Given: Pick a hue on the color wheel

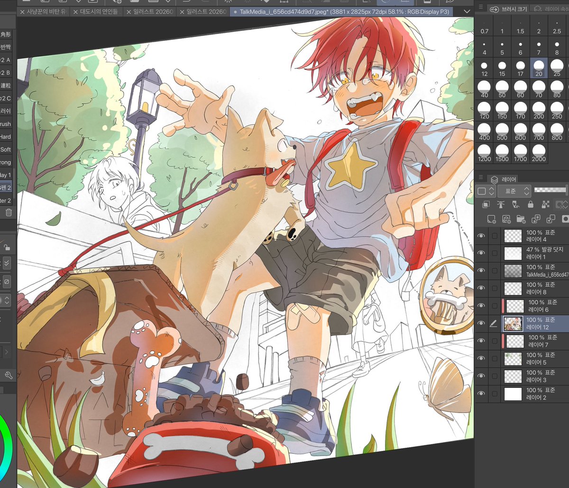Looking at the screenshot, I should (x=7, y=448).
